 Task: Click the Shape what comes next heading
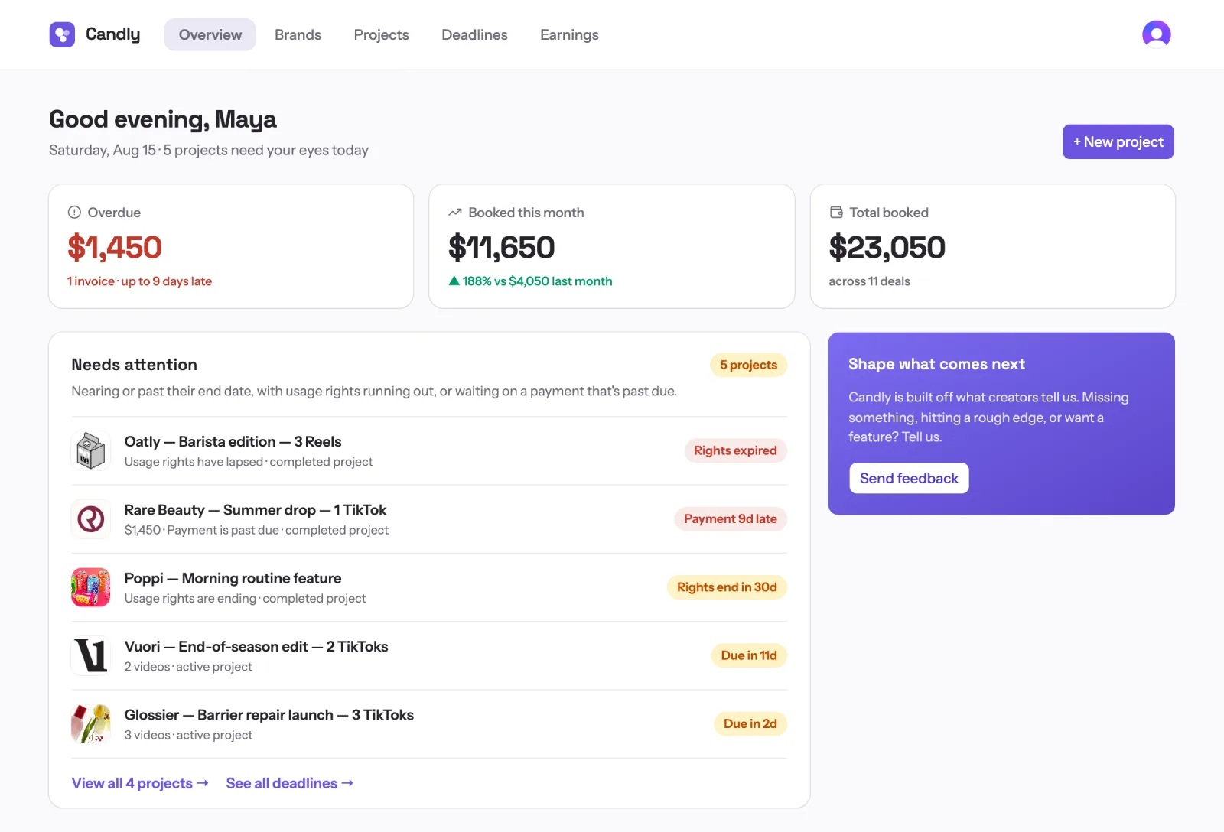(936, 364)
